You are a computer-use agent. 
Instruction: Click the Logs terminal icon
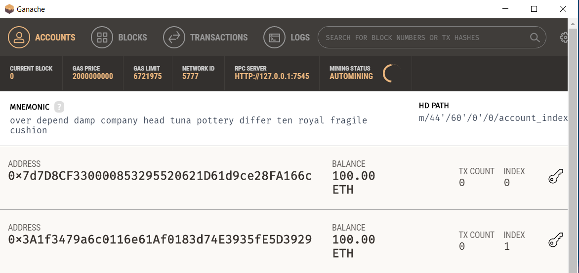pyautogui.click(x=275, y=38)
